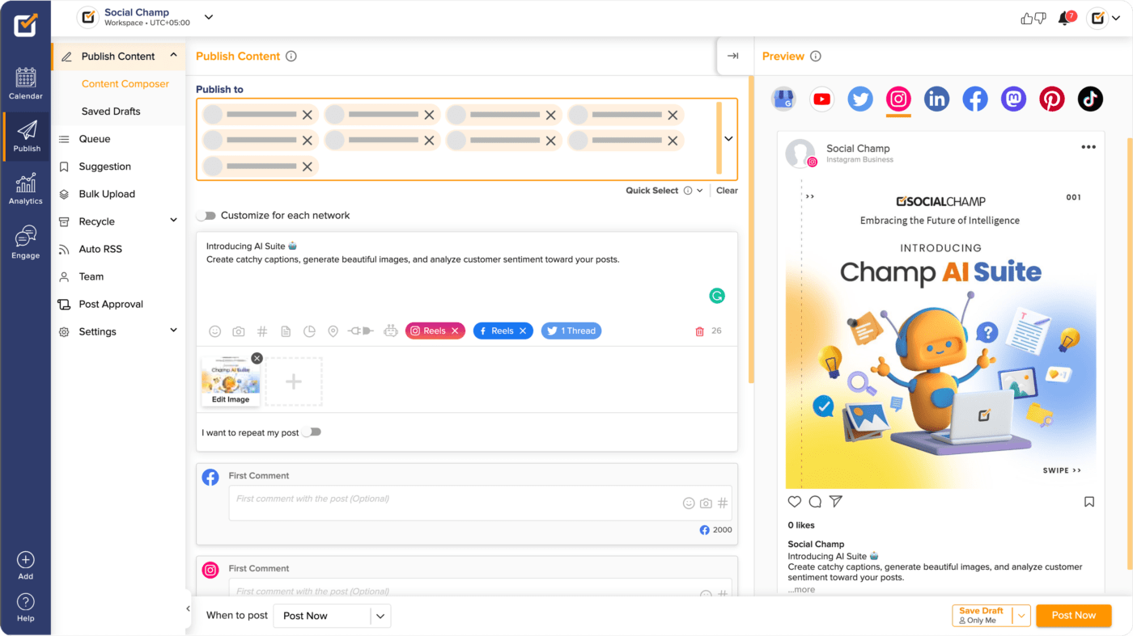Collapse the preview panel with arrow button
This screenshot has width=1133, height=636.
click(732, 56)
